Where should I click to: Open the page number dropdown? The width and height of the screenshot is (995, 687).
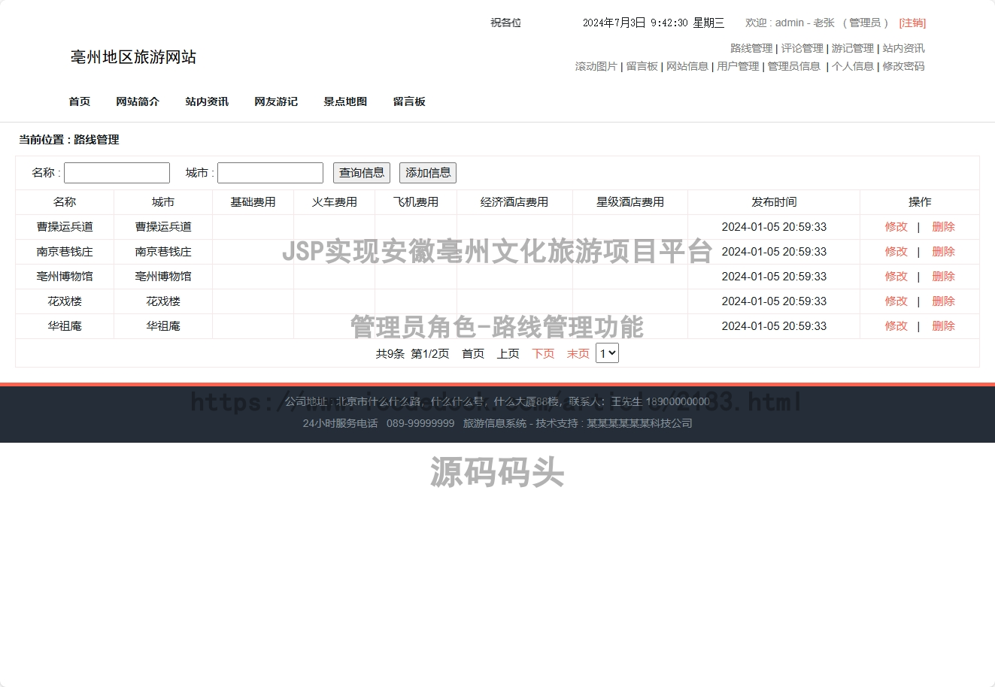tap(607, 353)
